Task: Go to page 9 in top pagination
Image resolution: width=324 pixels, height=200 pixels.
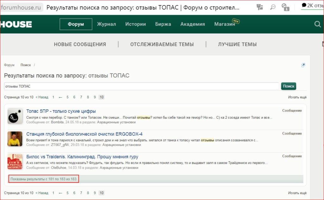Action: (95, 97)
